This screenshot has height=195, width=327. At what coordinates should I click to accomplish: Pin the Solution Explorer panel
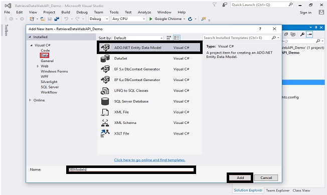pyautogui.click(x=316, y=27)
